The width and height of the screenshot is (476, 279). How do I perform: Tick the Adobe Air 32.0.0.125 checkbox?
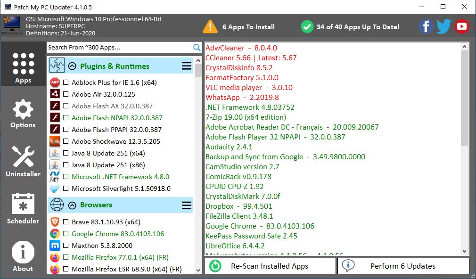(66, 94)
